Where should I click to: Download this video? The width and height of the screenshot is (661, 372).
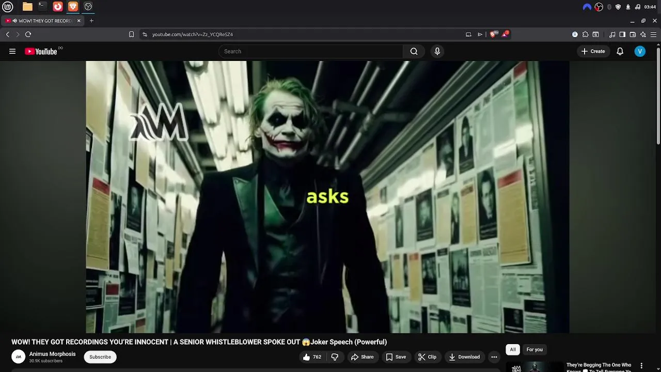click(464, 357)
